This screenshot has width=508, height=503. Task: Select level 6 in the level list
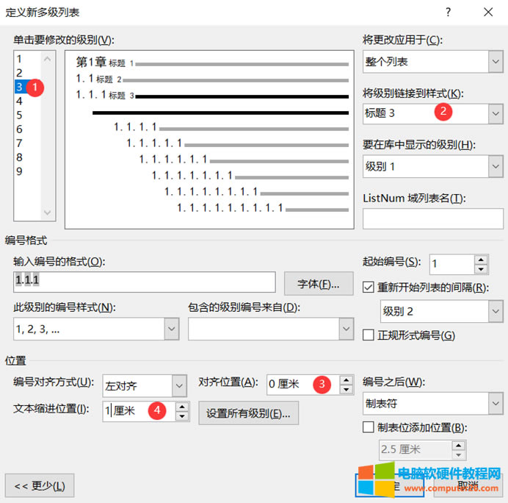pos(27,129)
